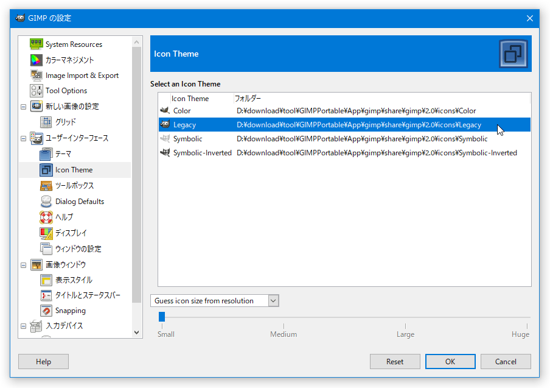Viewport: 550px width, 388px height.
Task: Click the Image Import & Export icon
Action: coord(37,76)
